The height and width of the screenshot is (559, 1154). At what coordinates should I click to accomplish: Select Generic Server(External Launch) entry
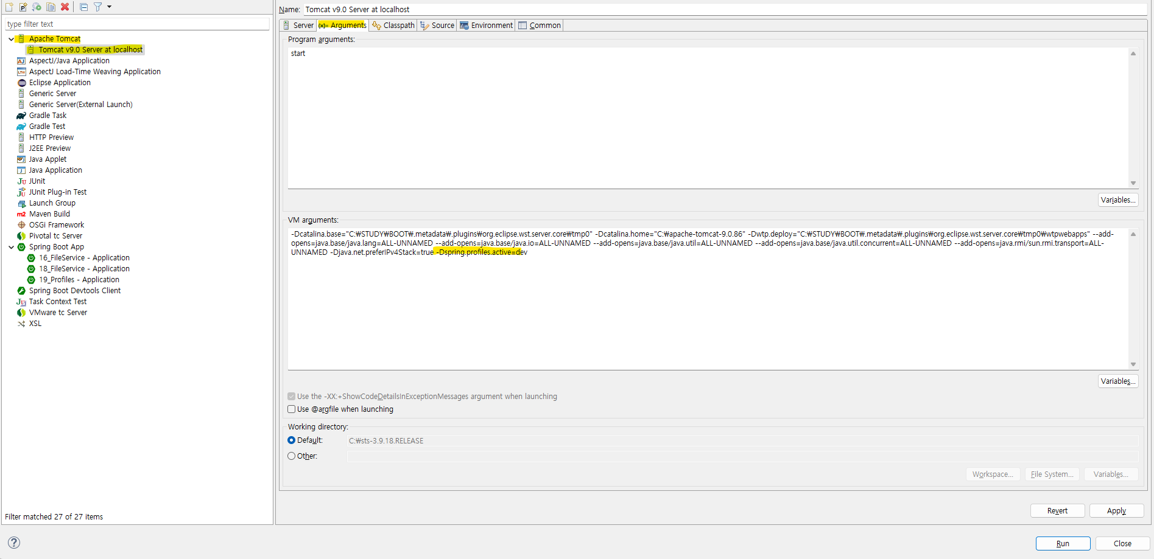(x=80, y=105)
